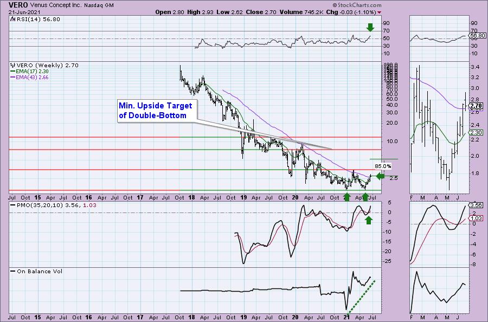Image resolution: width=488 pixels, height=322 pixels.
Task: Click the green down arrow above the RSI line
Action: coord(370,28)
